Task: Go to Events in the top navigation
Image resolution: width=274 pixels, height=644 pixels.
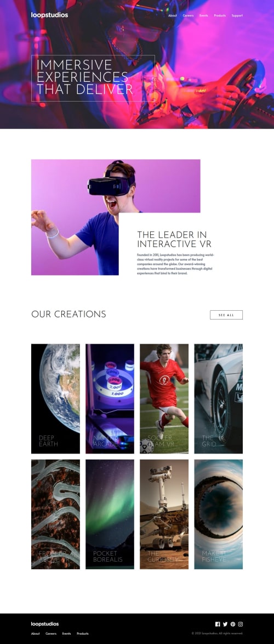Action: coord(203,15)
